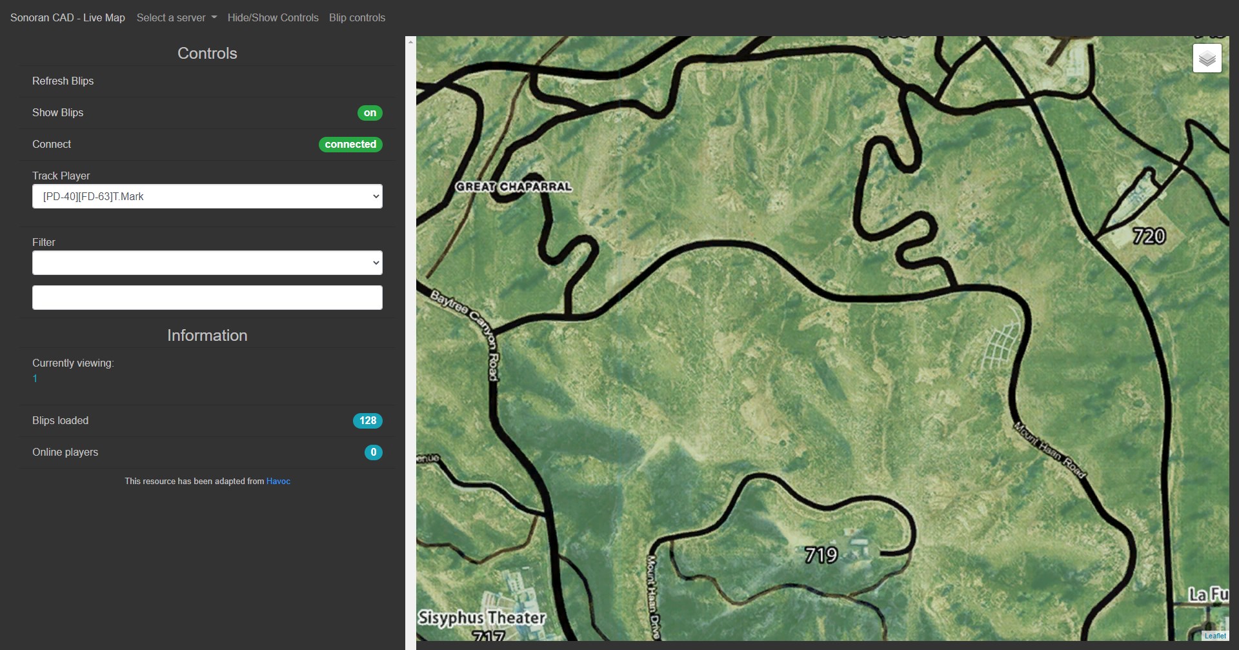Toggle the green connected badge
This screenshot has width=1239, height=650.
[350, 145]
